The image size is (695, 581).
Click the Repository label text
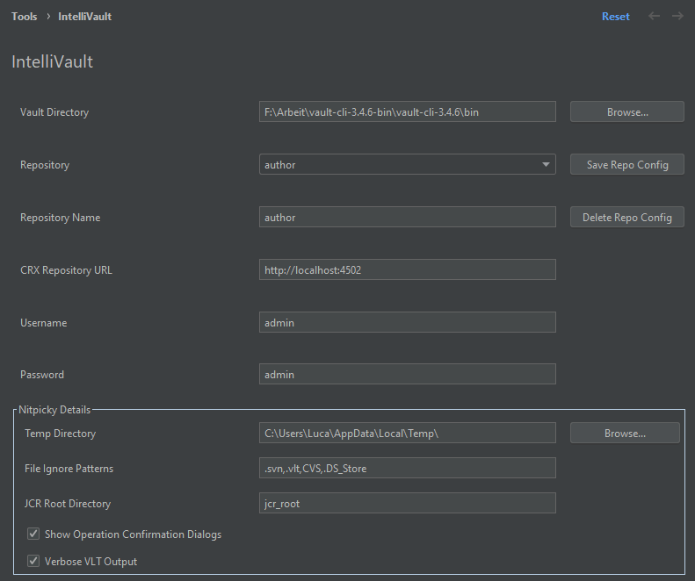pyautogui.click(x=45, y=165)
